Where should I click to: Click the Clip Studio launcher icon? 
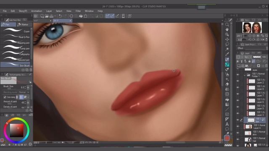(35, 16)
